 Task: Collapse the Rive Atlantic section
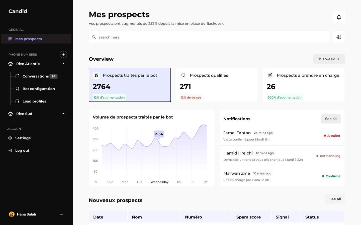63,64
